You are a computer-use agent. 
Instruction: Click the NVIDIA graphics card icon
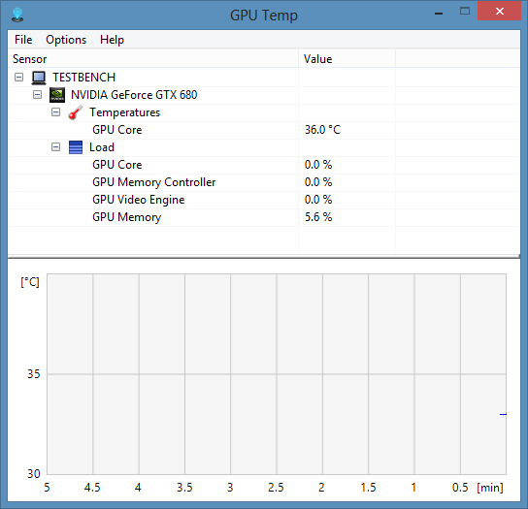point(57,95)
